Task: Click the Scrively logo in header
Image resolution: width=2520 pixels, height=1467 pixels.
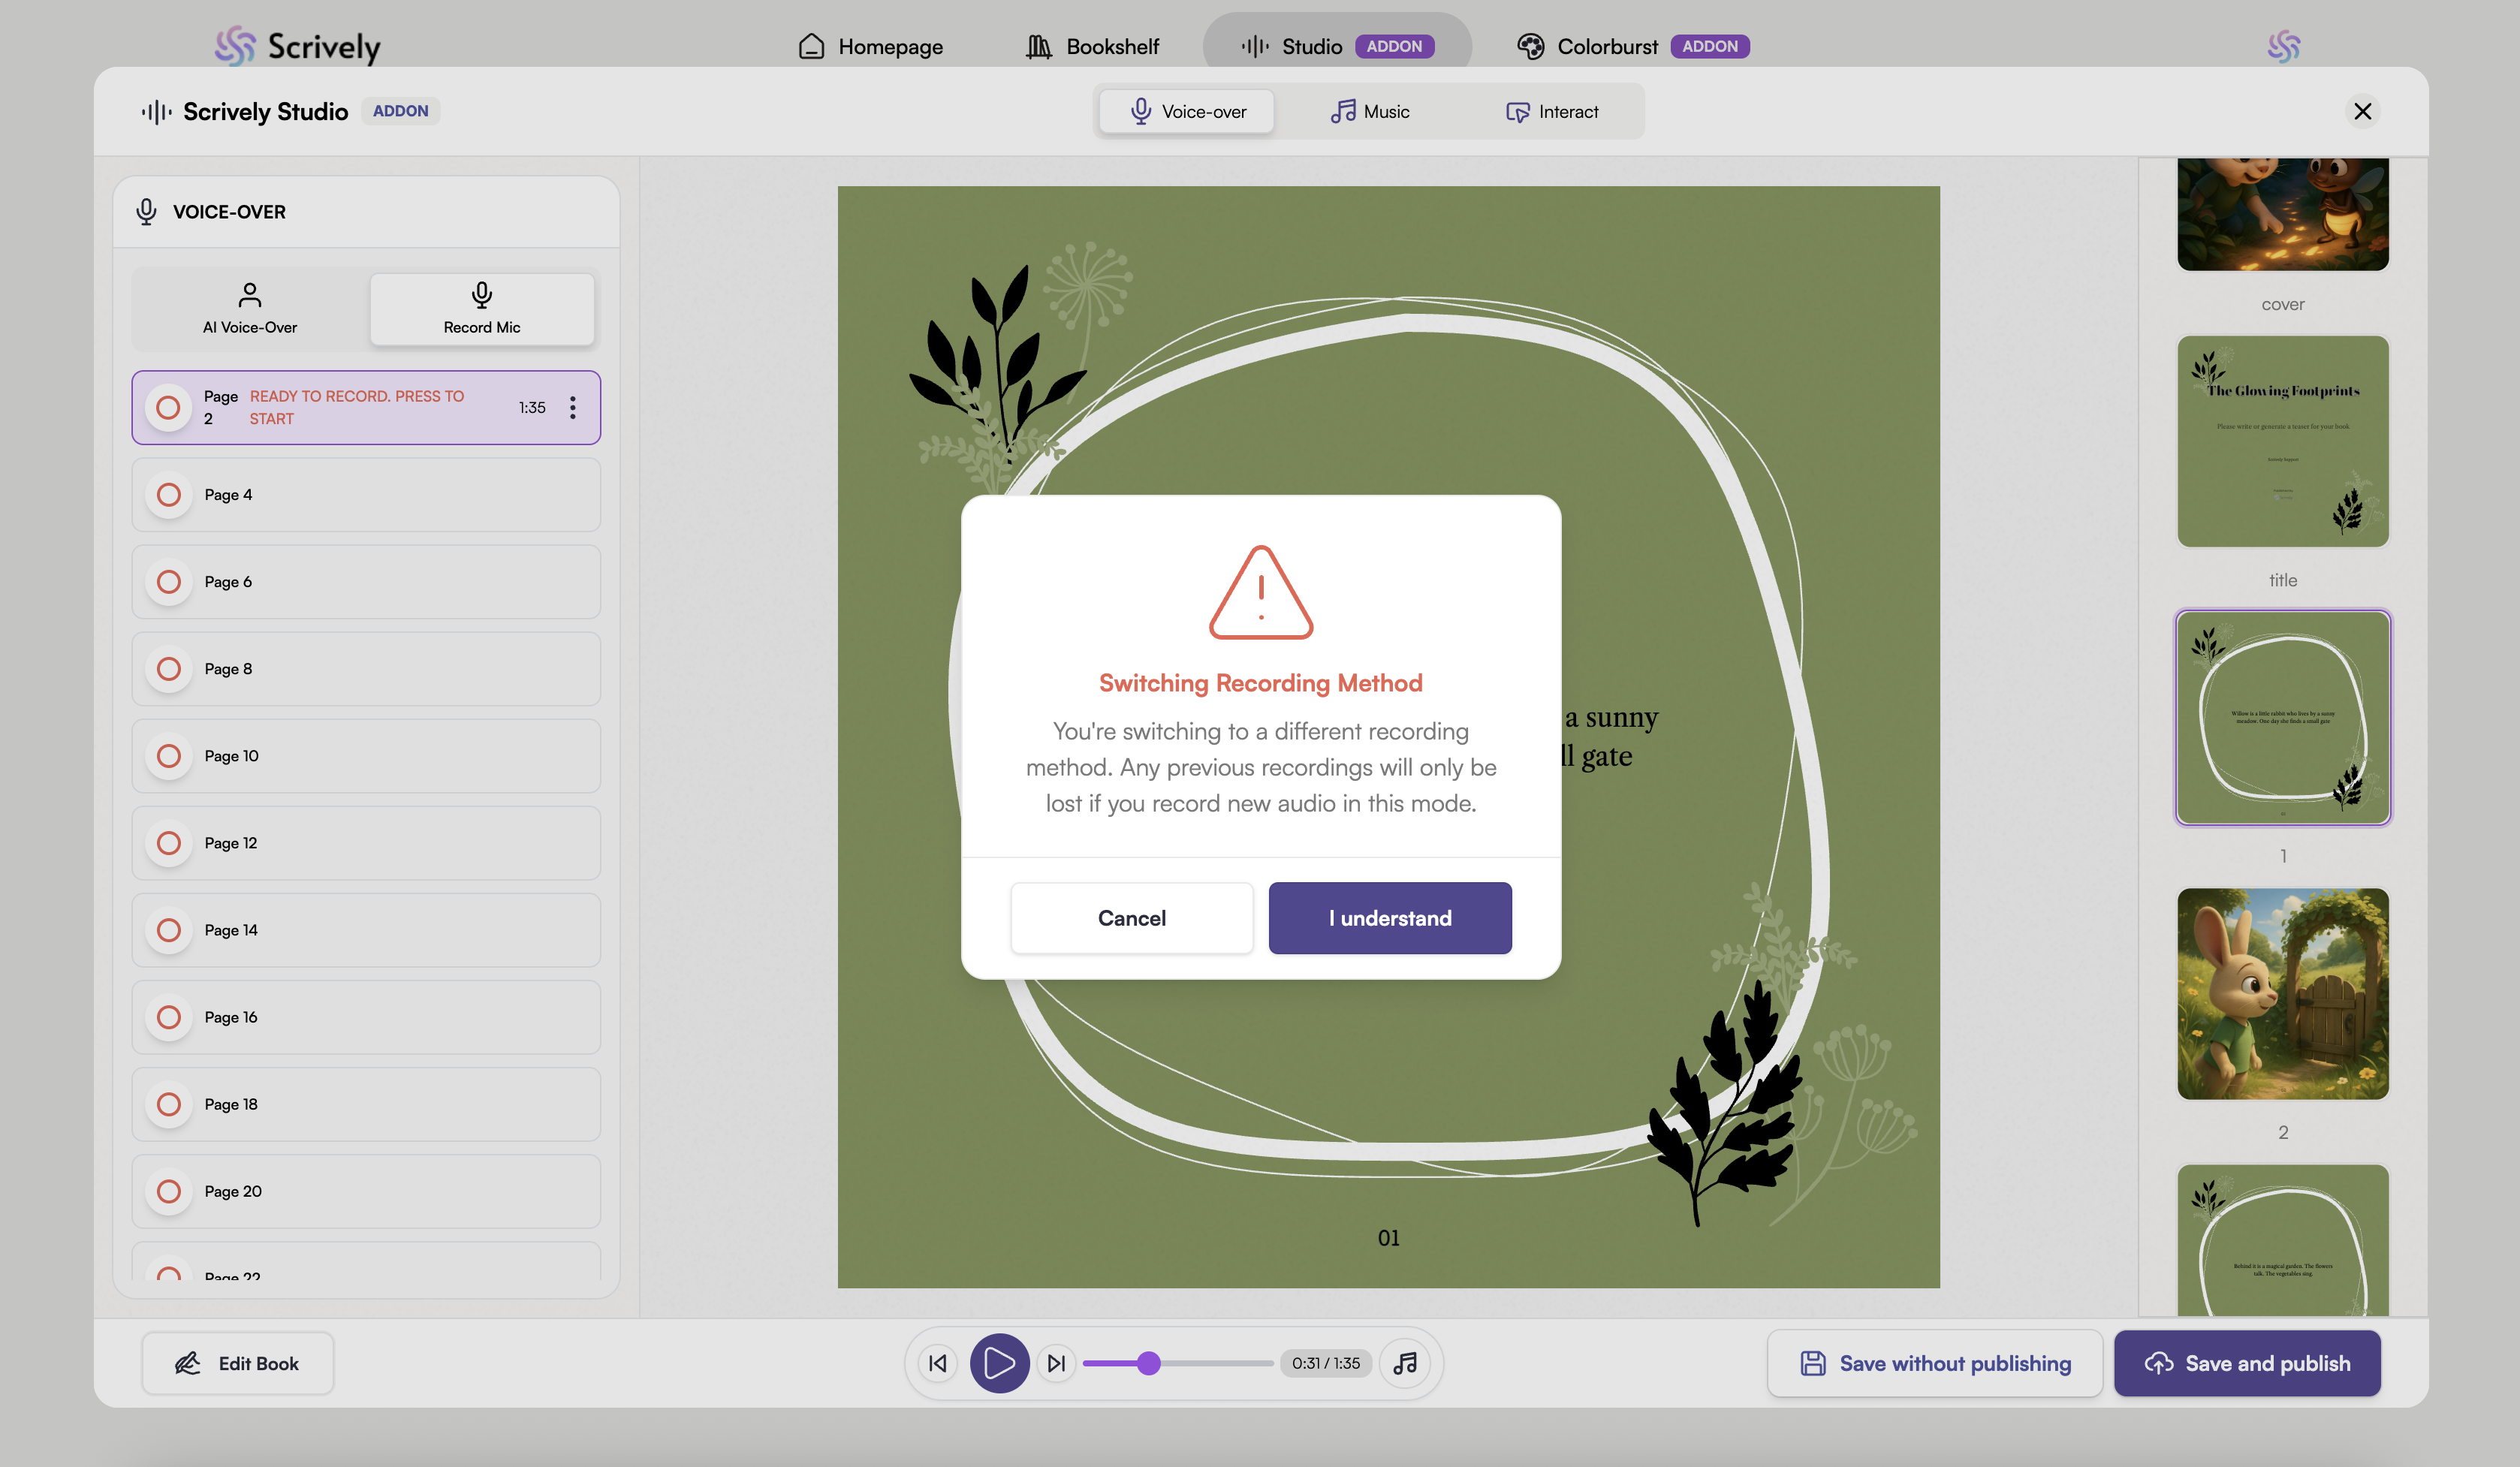Action: click(298, 46)
